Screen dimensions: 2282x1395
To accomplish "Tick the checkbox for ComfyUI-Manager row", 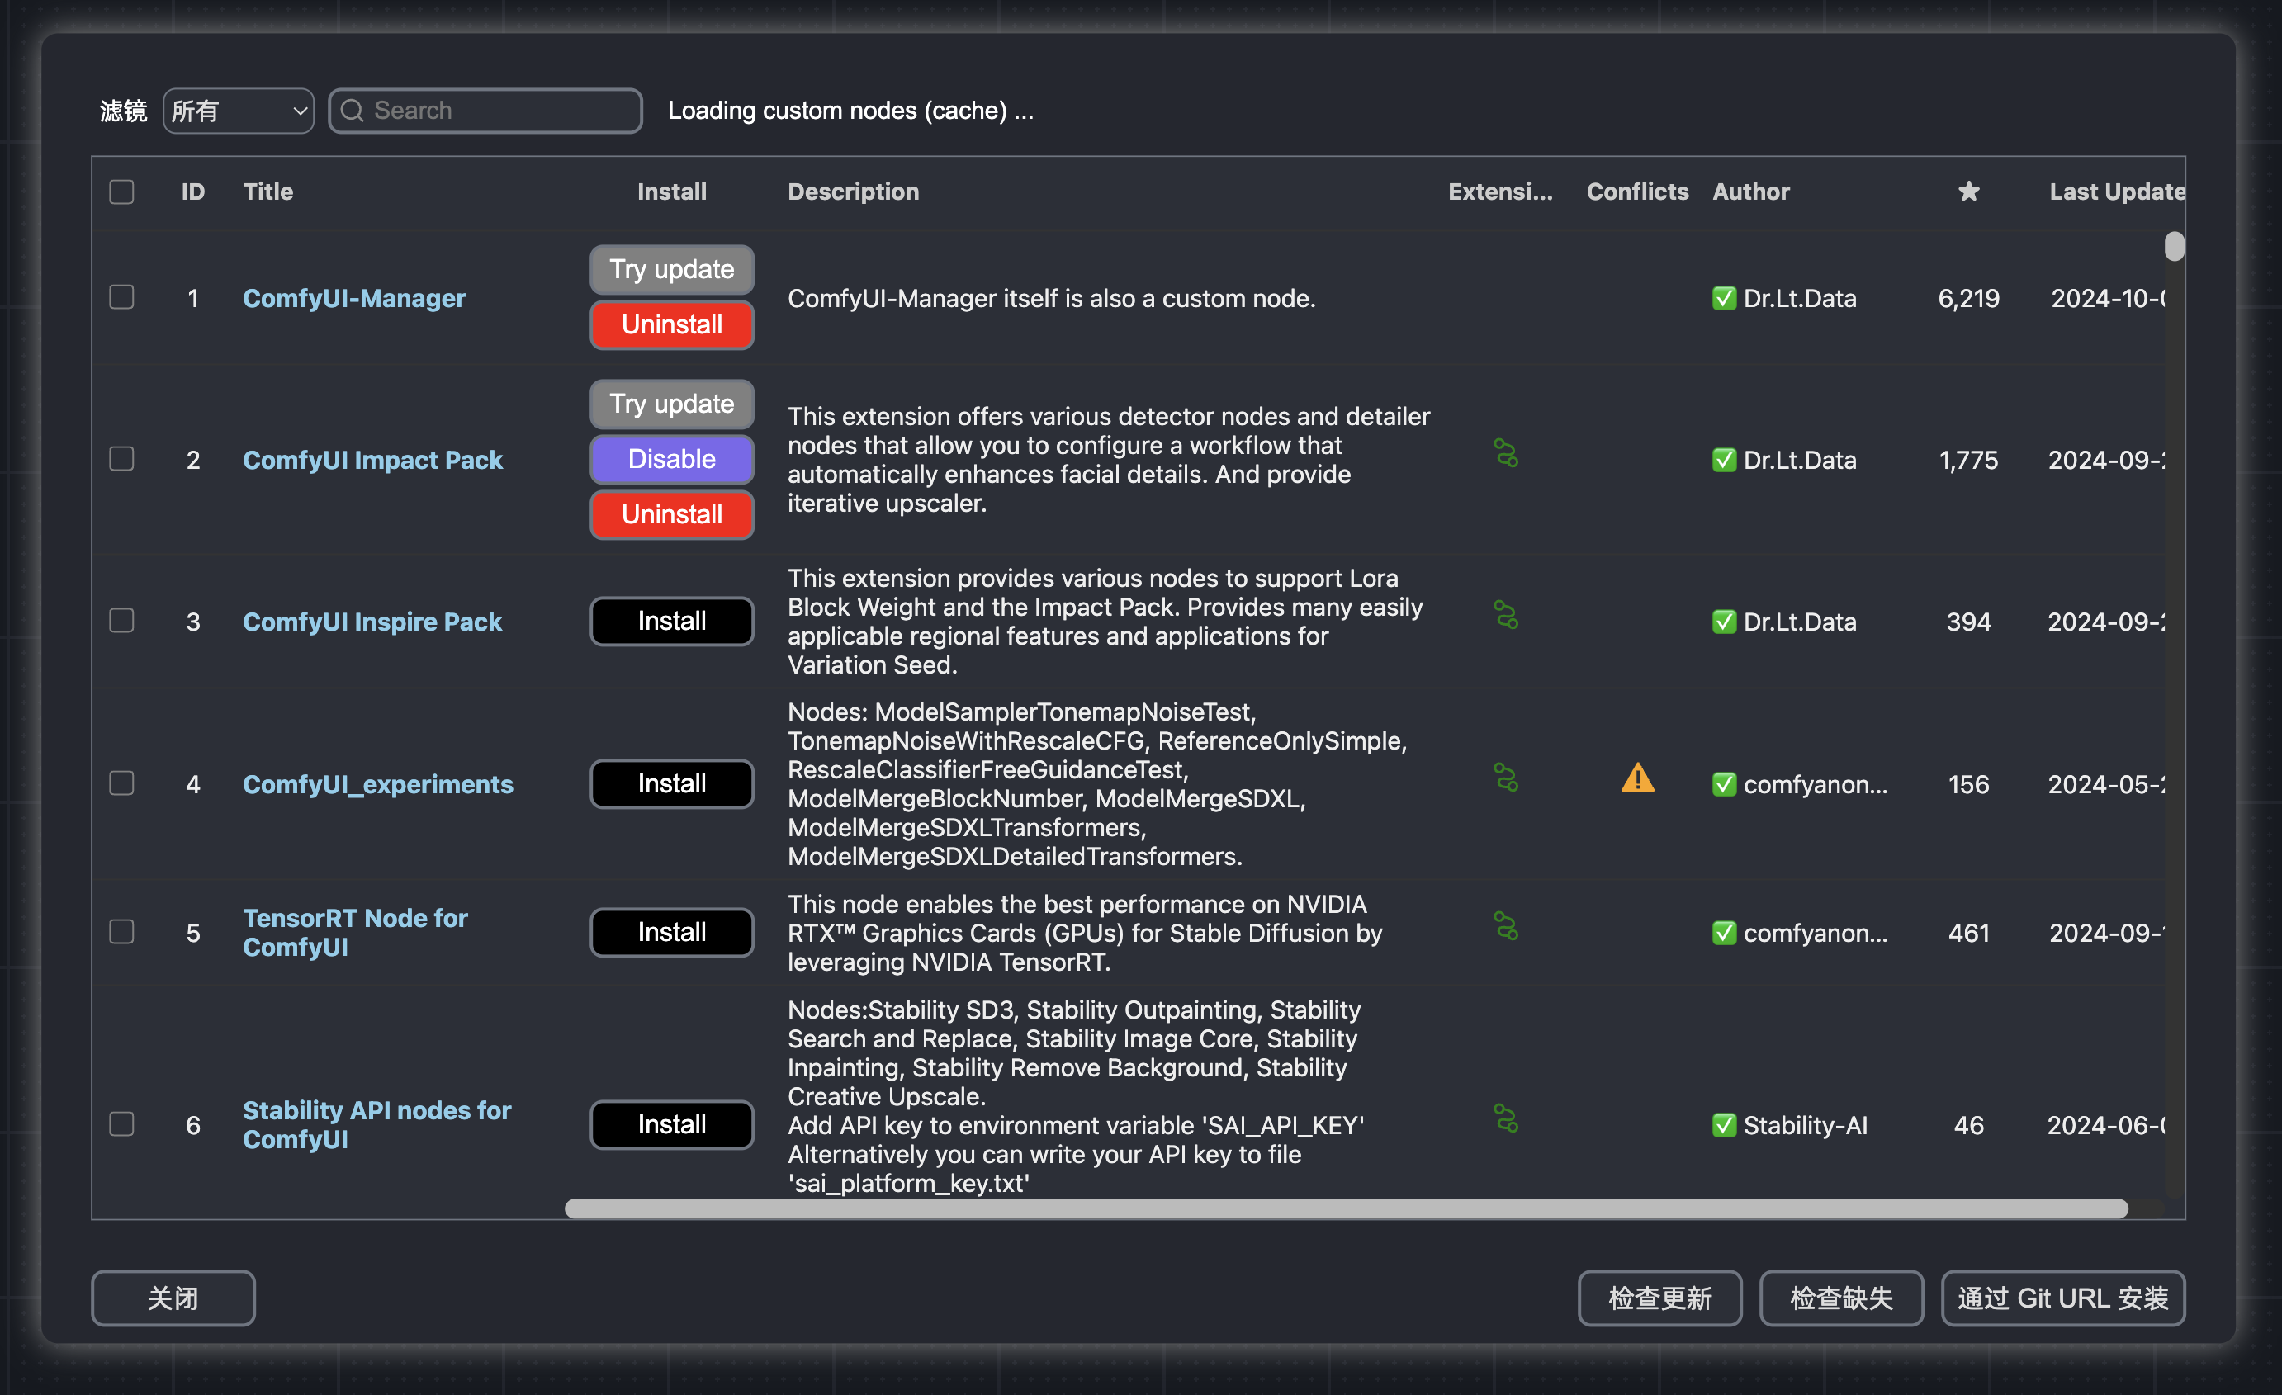I will [121, 297].
